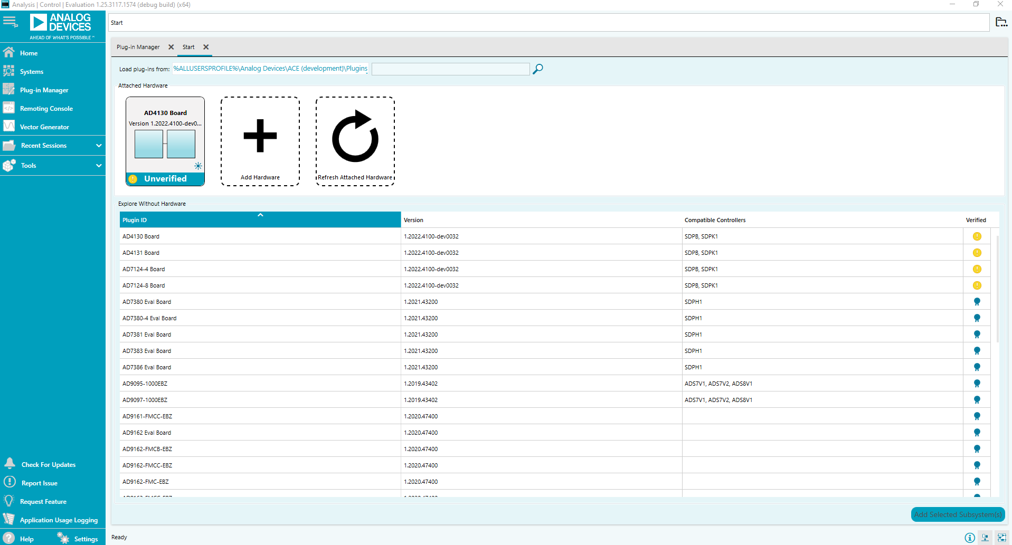The width and height of the screenshot is (1012, 545).
Task: Expand the Tools chevron
Action: coord(99,166)
